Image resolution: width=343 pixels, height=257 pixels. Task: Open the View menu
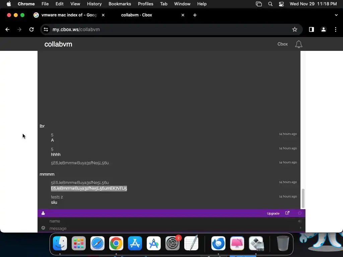click(x=75, y=4)
